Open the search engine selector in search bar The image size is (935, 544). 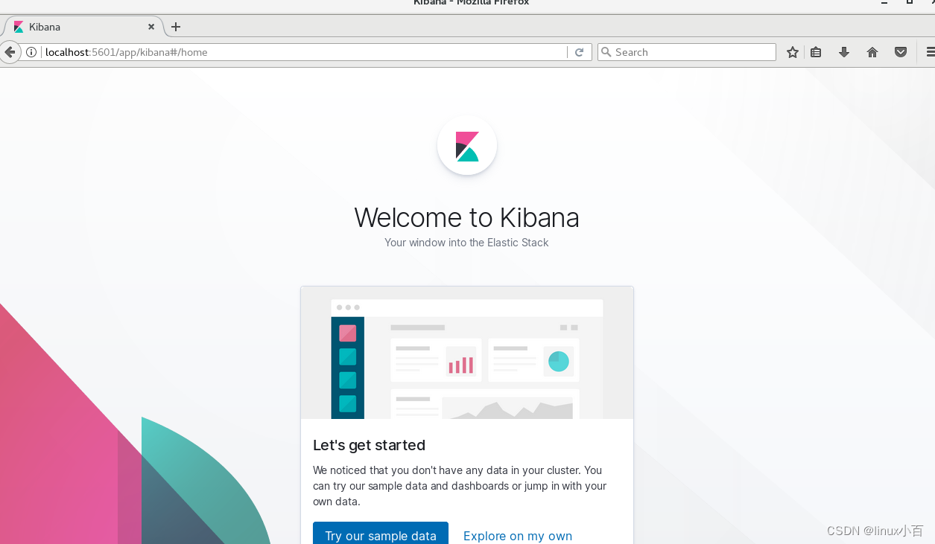[606, 52]
